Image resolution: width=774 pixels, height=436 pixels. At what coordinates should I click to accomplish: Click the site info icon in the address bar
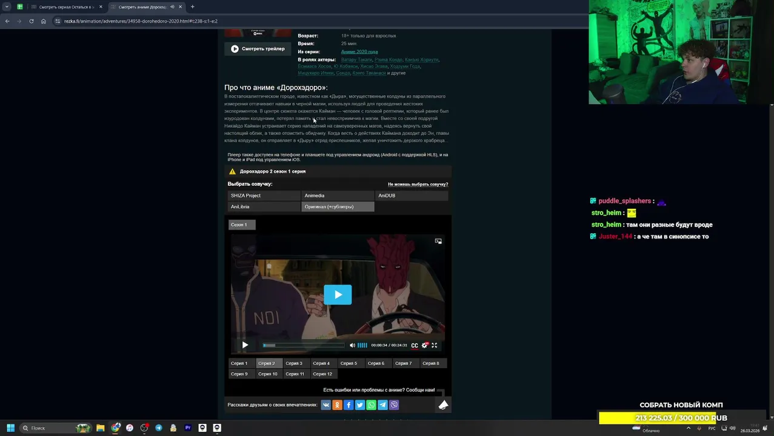[58, 21]
